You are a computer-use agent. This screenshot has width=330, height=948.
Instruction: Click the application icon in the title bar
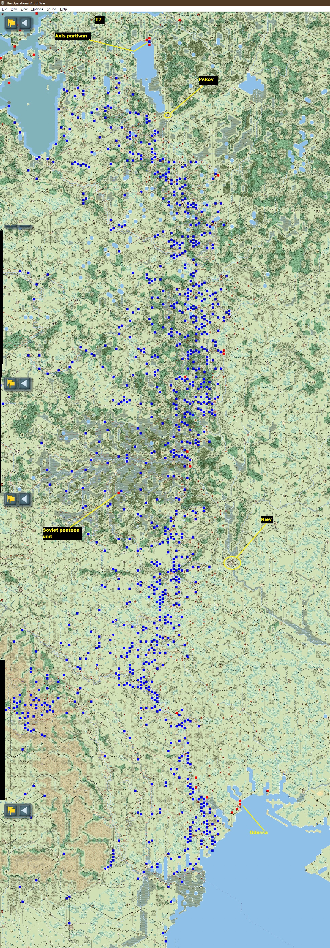2,3
